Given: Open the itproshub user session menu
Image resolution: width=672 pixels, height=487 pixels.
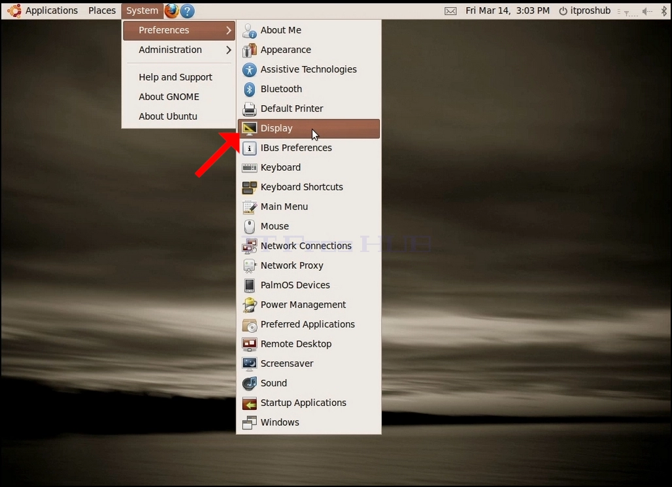Looking at the screenshot, I should (584, 10).
